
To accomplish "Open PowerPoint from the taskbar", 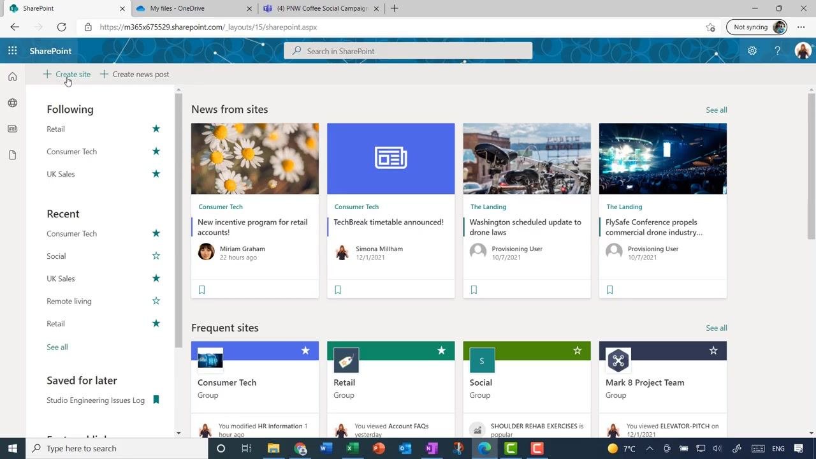I will pos(378,448).
